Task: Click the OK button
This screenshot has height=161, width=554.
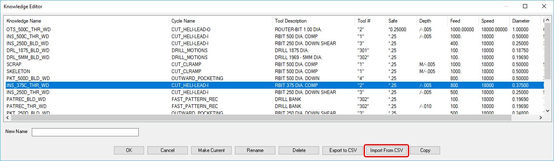Action: [129, 150]
